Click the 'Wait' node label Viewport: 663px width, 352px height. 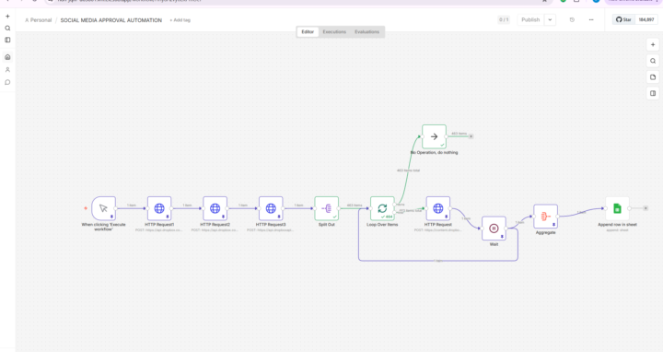point(494,244)
